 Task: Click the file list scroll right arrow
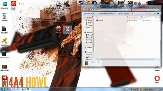[159, 59]
